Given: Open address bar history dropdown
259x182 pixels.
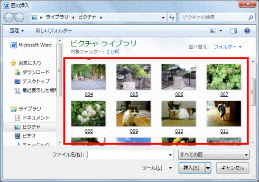Looking at the screenshot, I should click(163, 18).
